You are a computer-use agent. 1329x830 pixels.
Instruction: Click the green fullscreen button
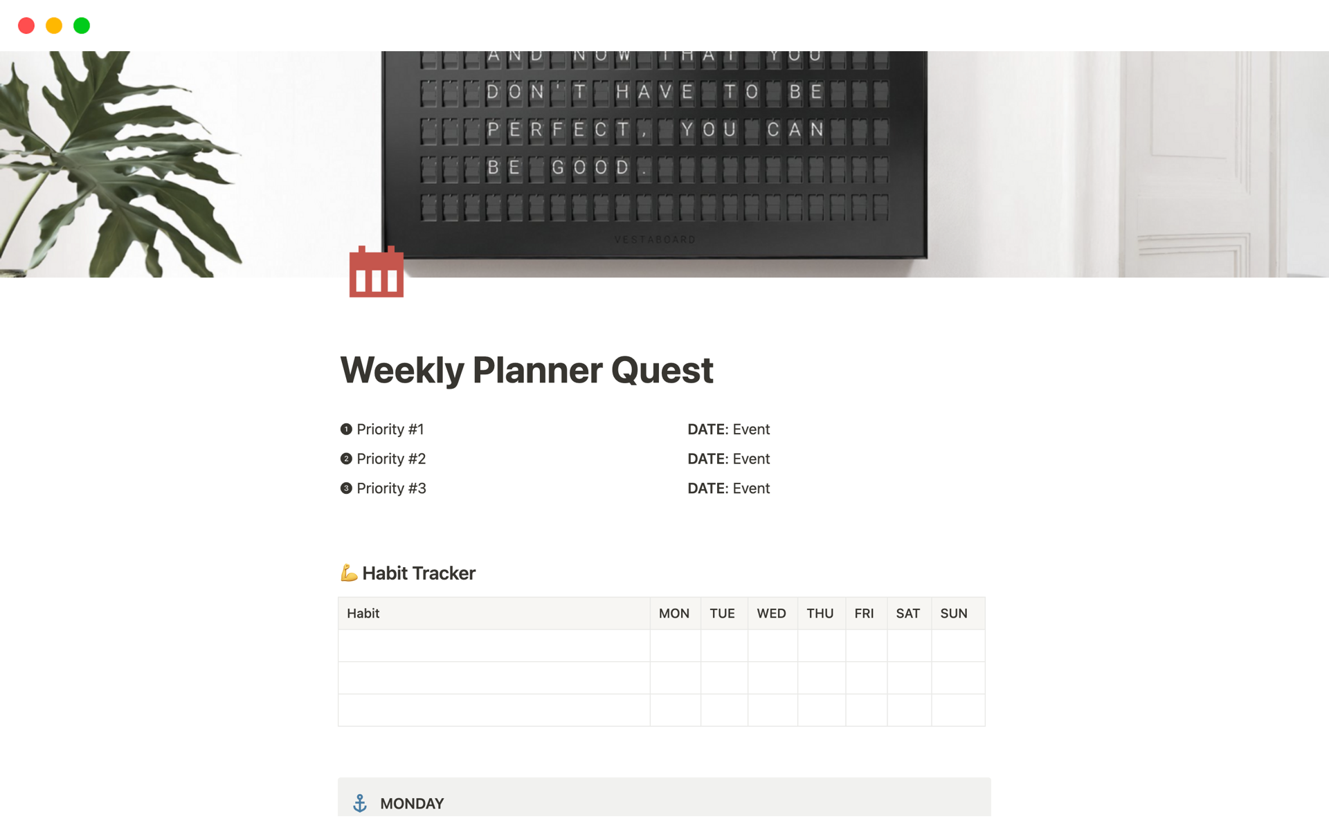[x=83, y=25]
